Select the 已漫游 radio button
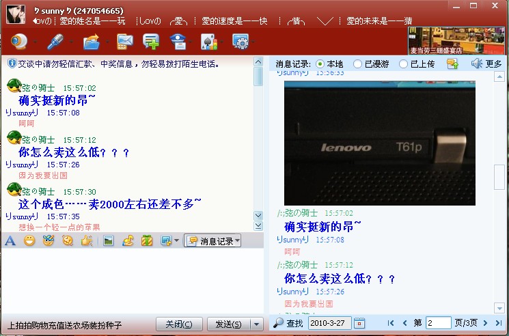509x336 pixels. pos(357,64)
